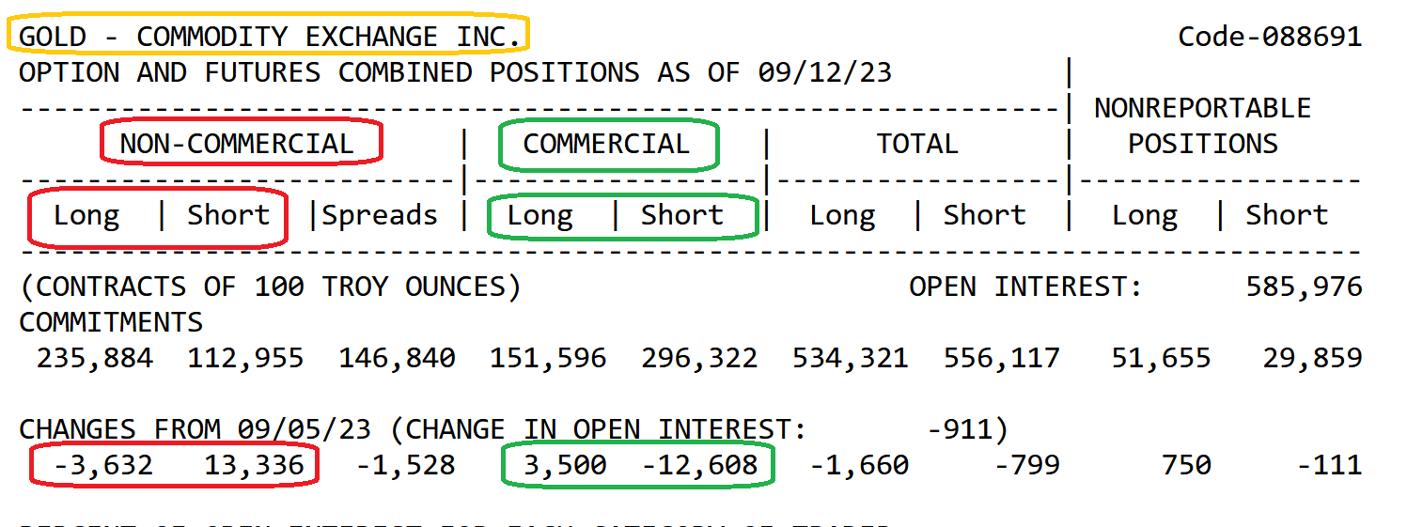The image size is (1407, 527).
Task: Click the GOLD - COMMODITY EXCHANGE INC. title
Action: tap(269, 37)
